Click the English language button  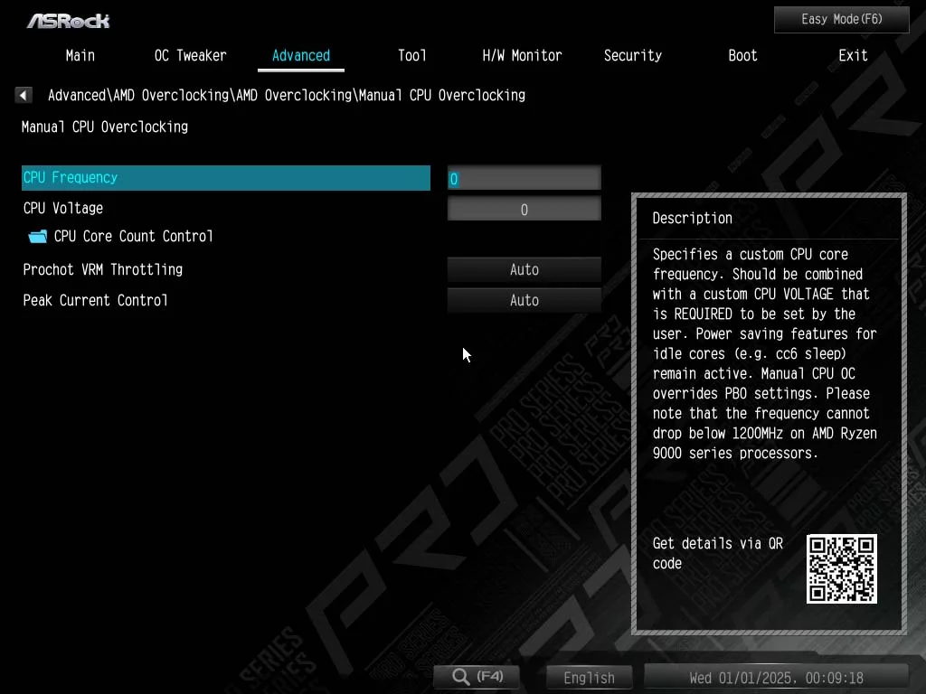point(589,677)
